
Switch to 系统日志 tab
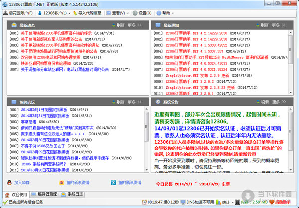[x=72, y=194]
